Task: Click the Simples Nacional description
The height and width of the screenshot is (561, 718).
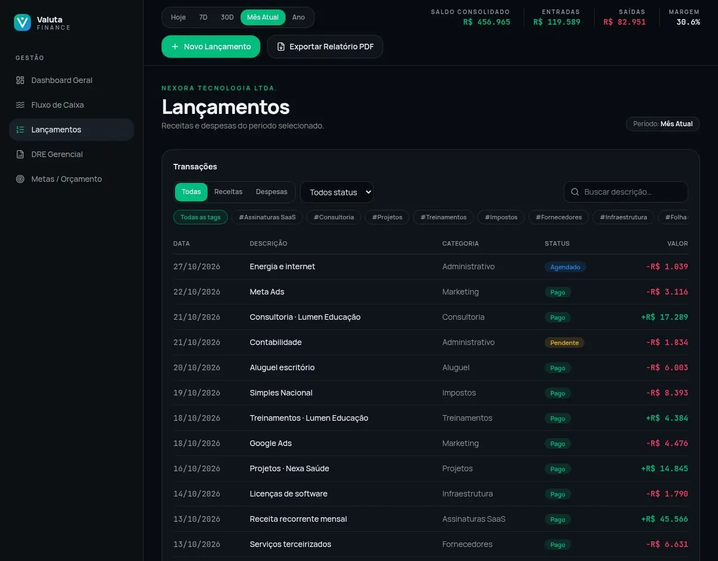Action: 281,393
